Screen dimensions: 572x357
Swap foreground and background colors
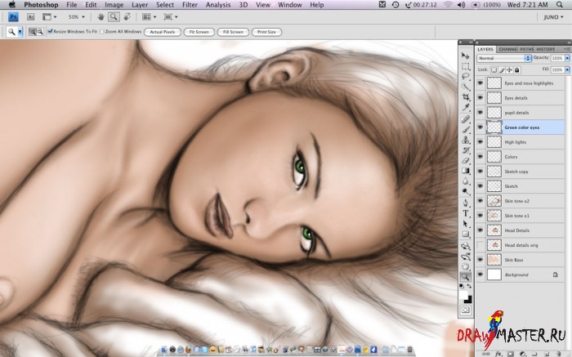(x=469, y=286)
